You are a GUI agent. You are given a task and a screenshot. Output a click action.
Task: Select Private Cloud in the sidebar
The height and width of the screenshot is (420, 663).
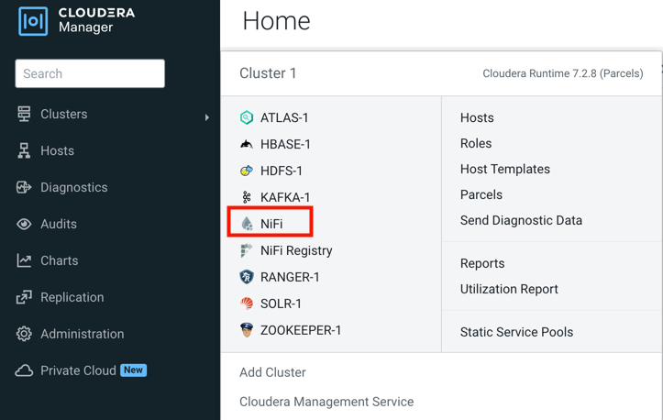click(78, 370)
